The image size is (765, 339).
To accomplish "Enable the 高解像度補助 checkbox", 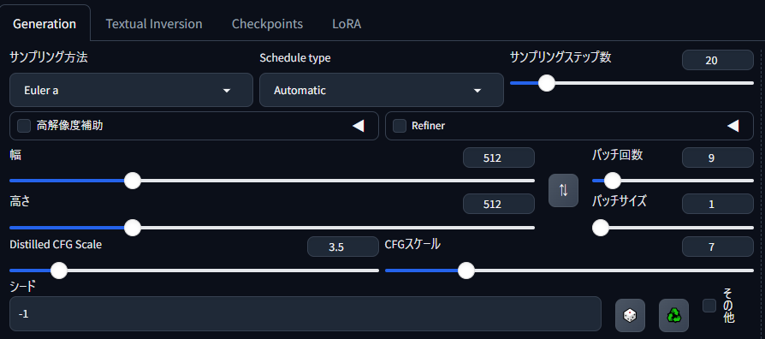I will 24,126.
